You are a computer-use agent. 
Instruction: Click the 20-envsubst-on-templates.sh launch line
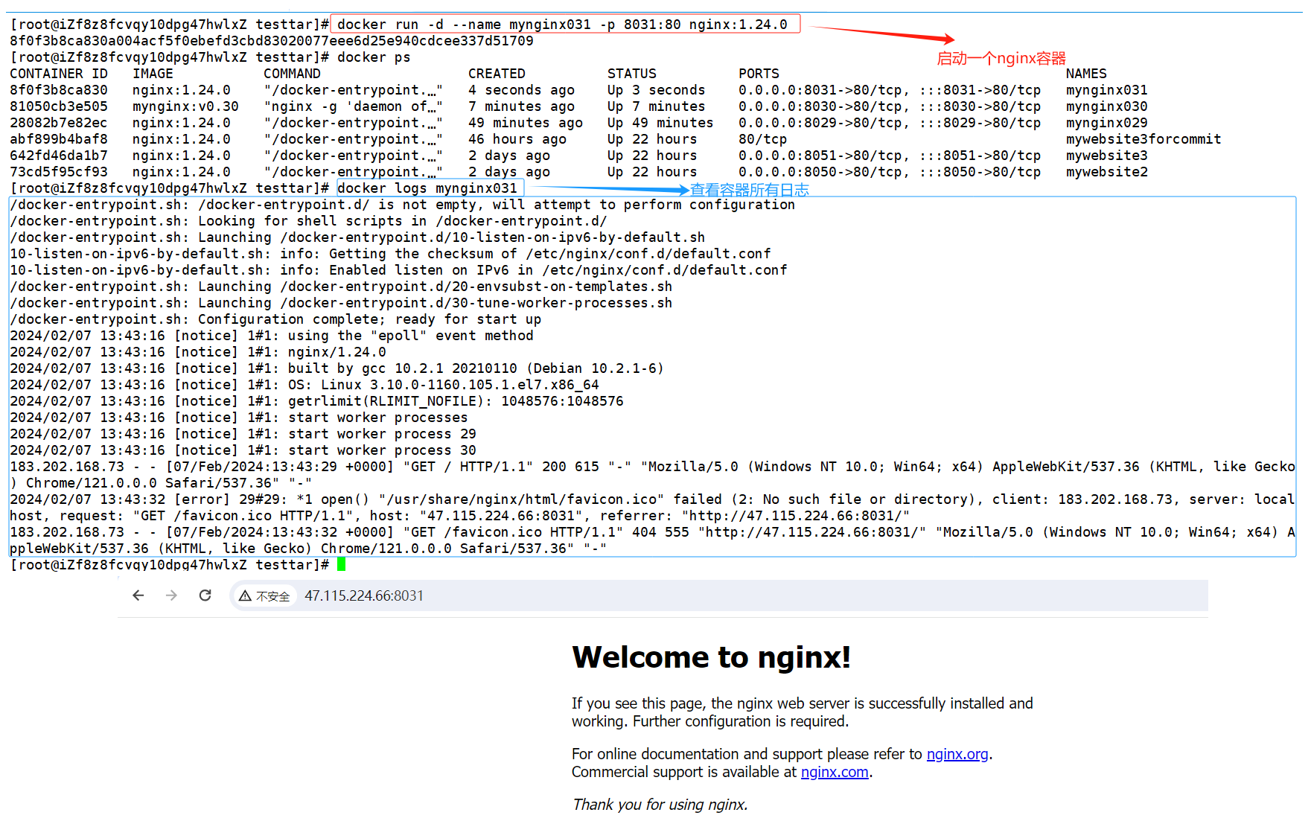(x=341, y=287)
